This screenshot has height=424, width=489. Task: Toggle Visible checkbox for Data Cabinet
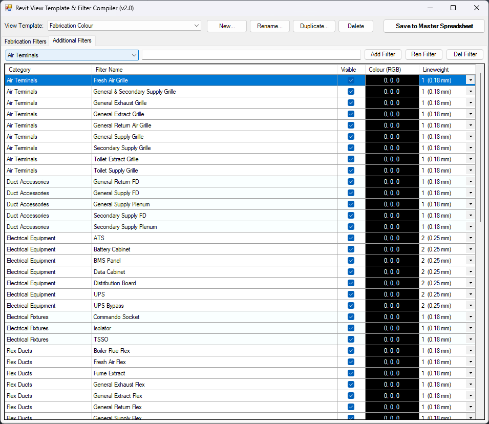(351, 272)
